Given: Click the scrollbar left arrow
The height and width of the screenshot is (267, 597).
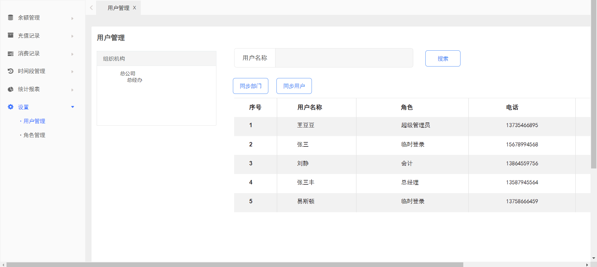Looking at the screenshot, I should [x=3, y=265].
